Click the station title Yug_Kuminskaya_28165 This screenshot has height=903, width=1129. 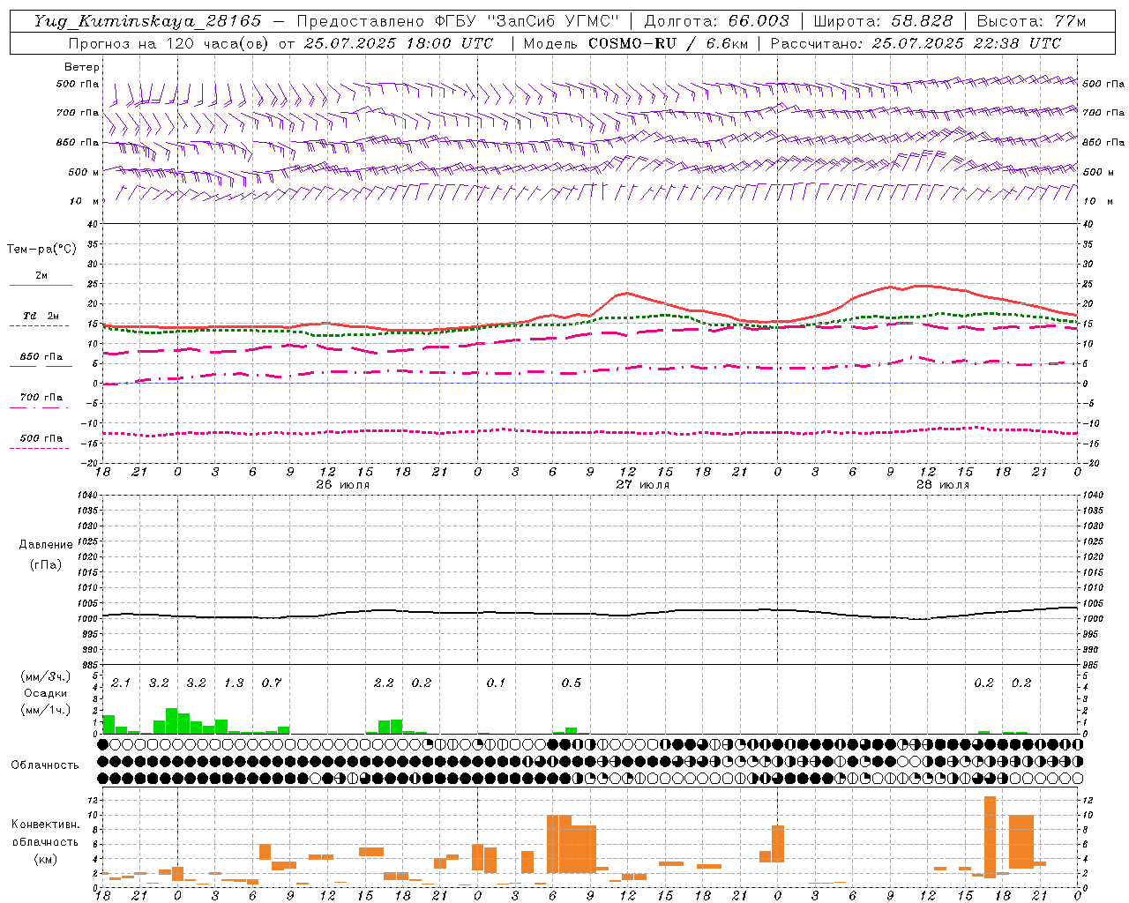148,21
